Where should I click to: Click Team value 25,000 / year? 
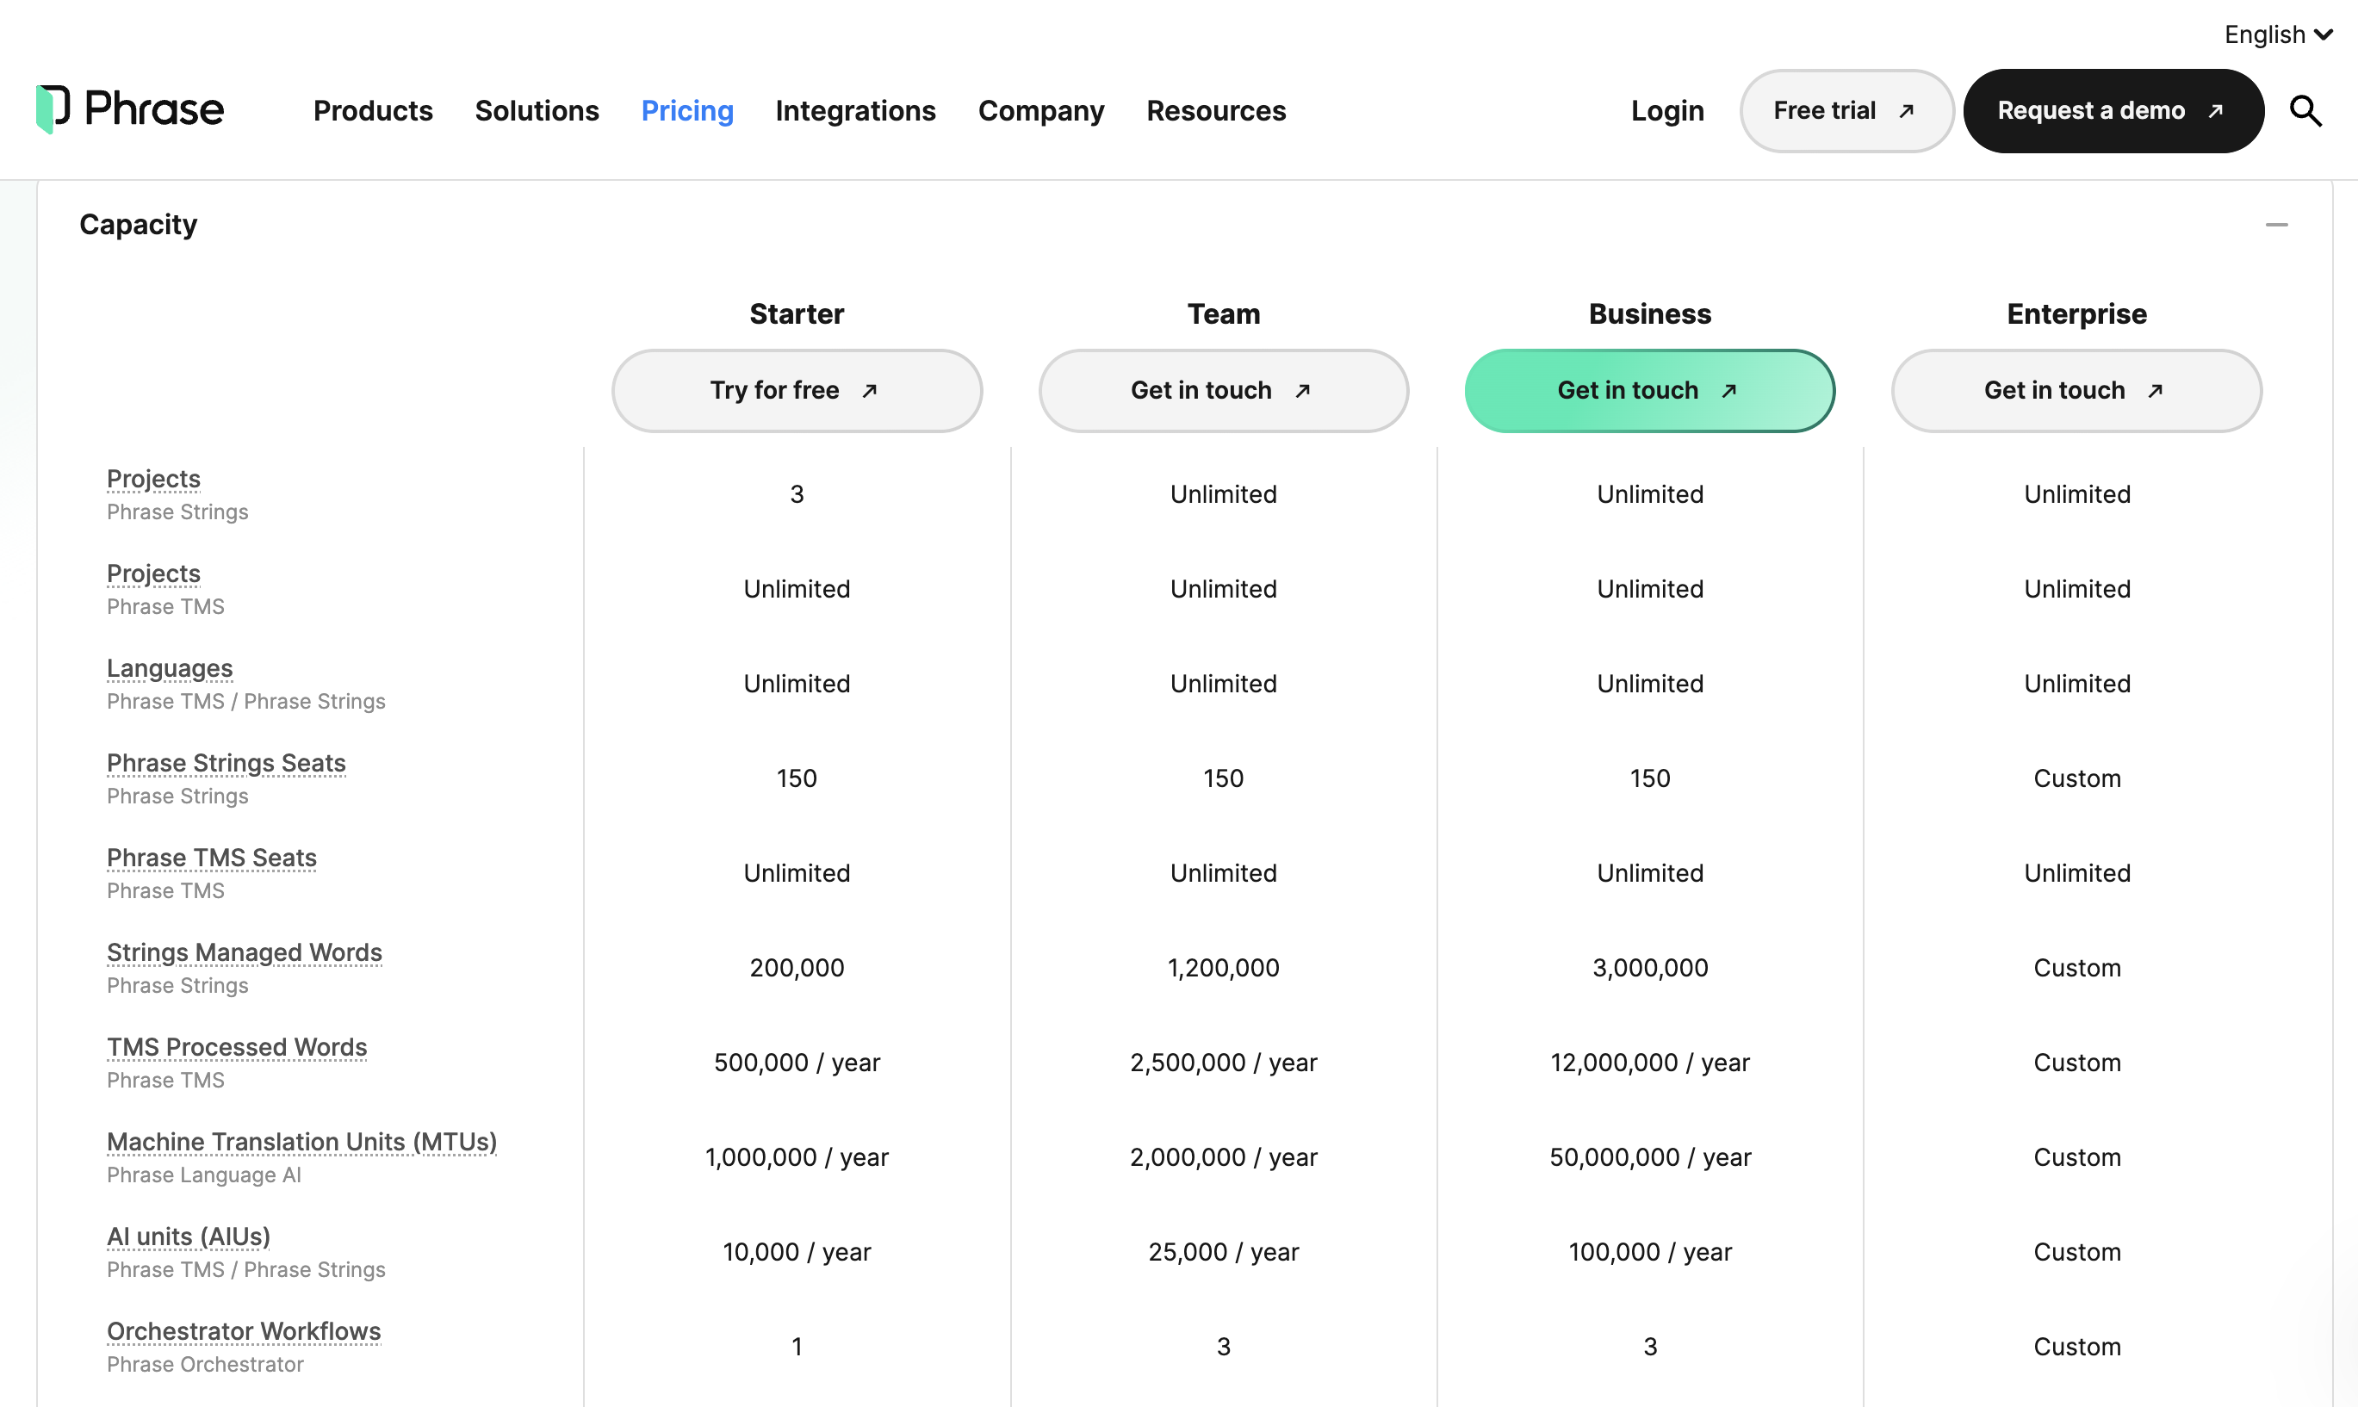coord(1223,1253)
